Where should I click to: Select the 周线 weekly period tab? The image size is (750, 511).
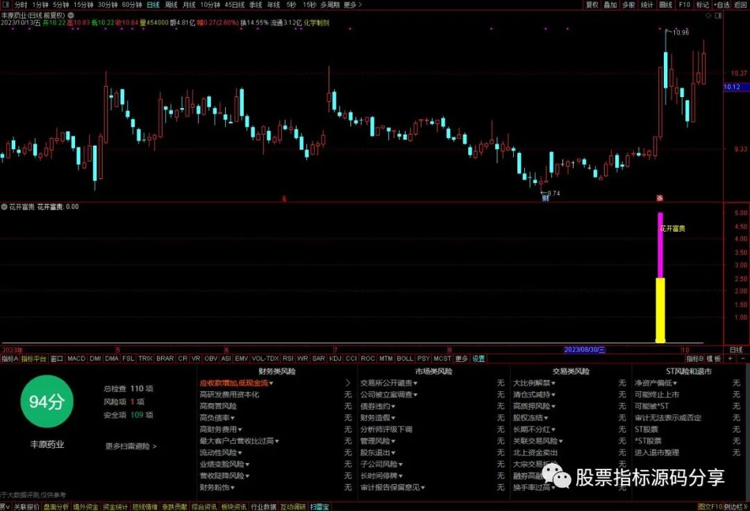point(172,5)
